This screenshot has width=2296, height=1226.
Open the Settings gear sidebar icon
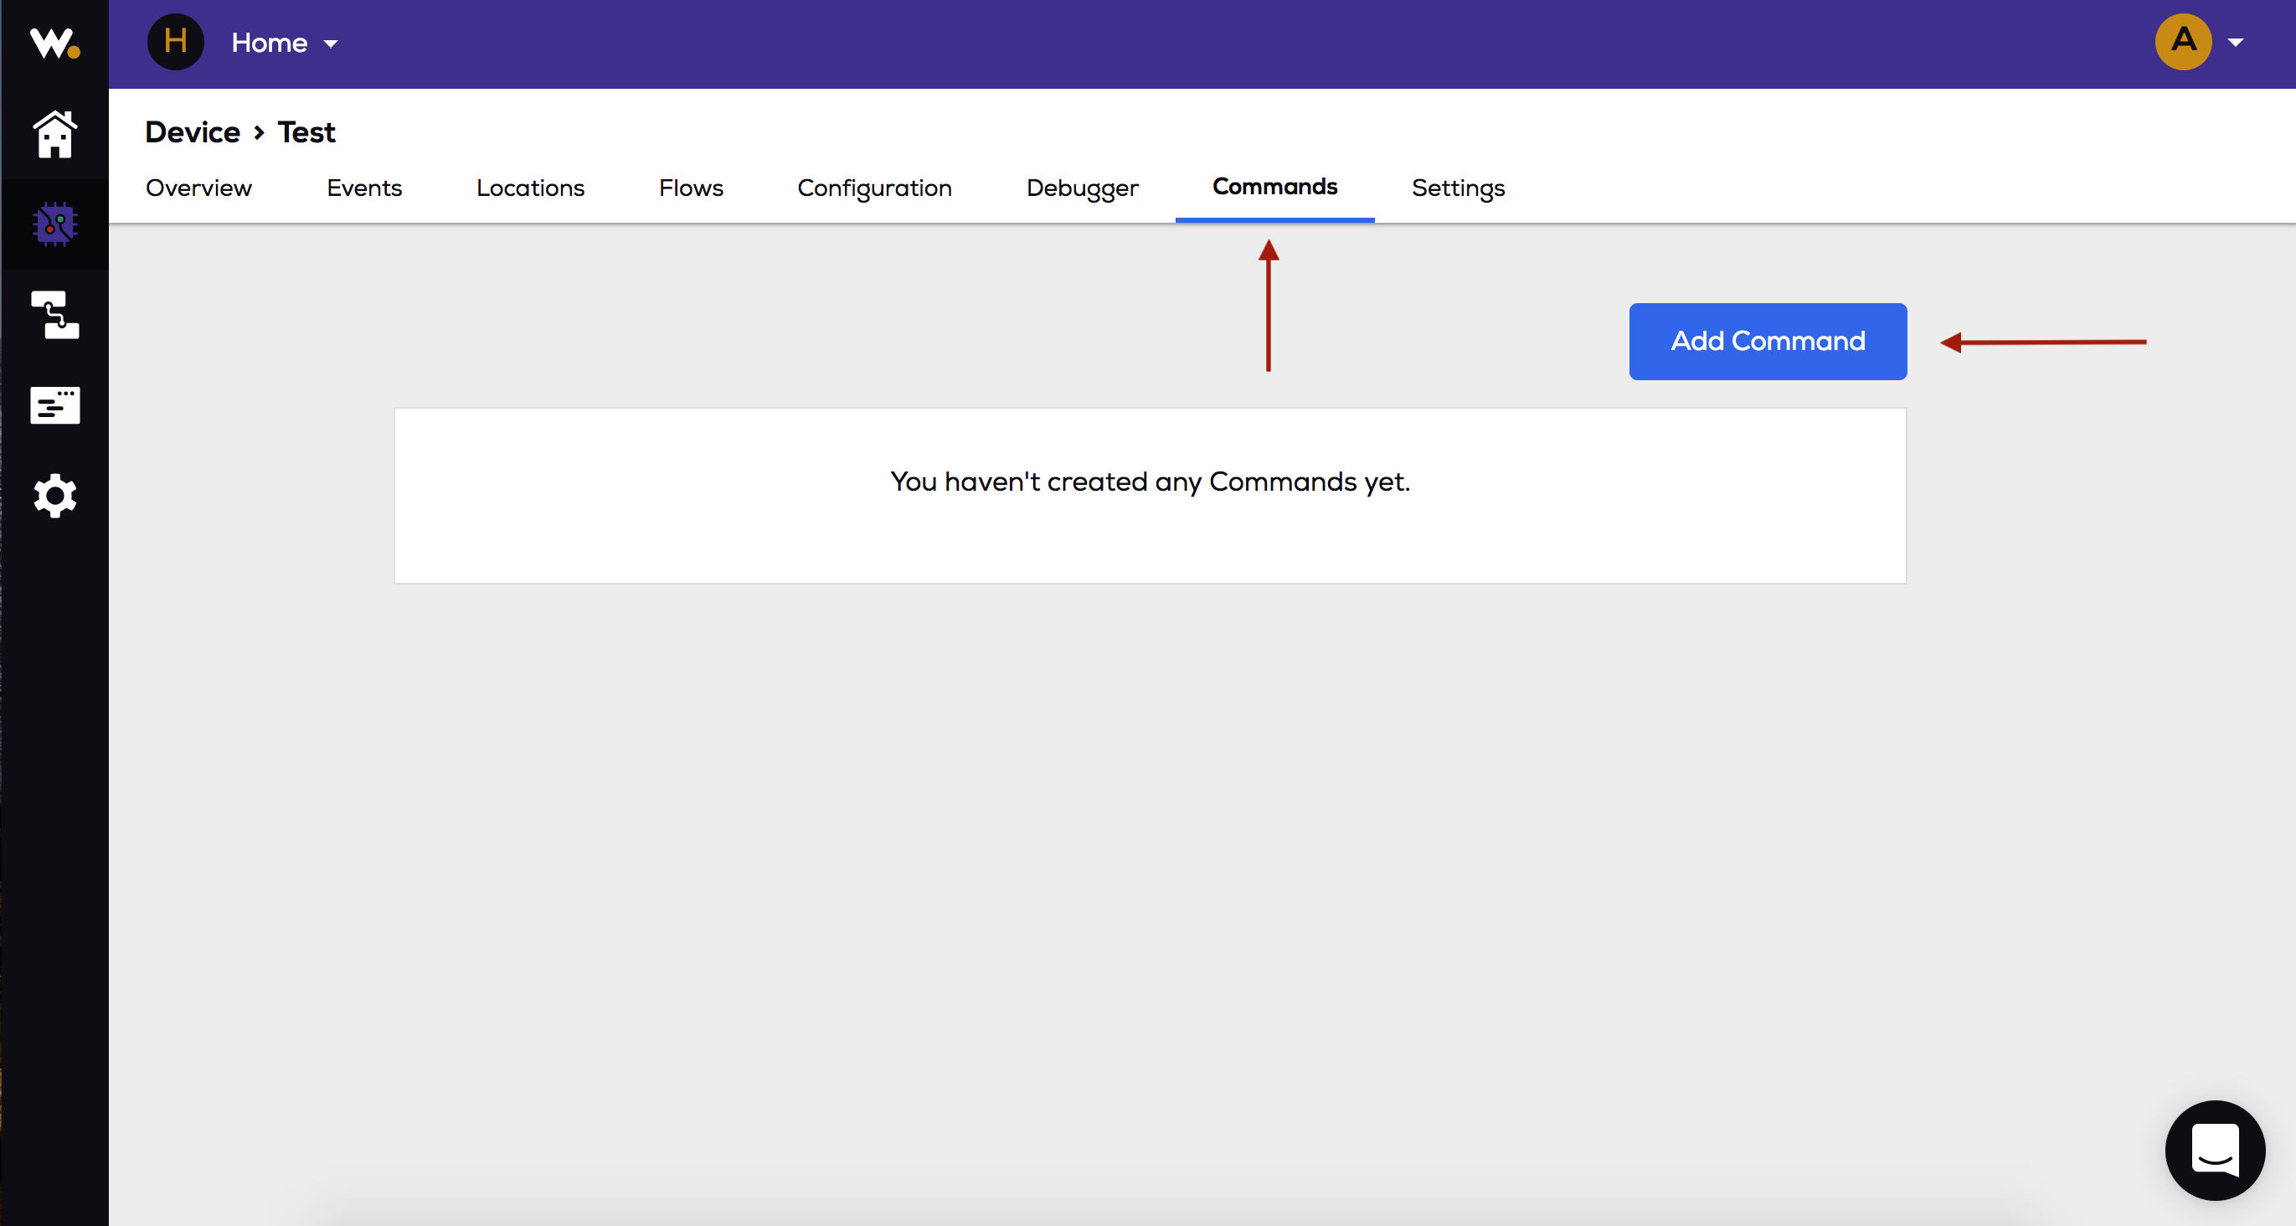coord(54,496)
